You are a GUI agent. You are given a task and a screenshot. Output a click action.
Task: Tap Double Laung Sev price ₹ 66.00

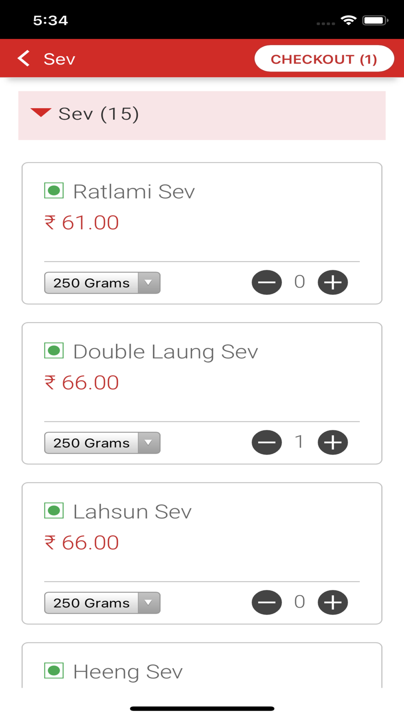(x=82, y=382)
